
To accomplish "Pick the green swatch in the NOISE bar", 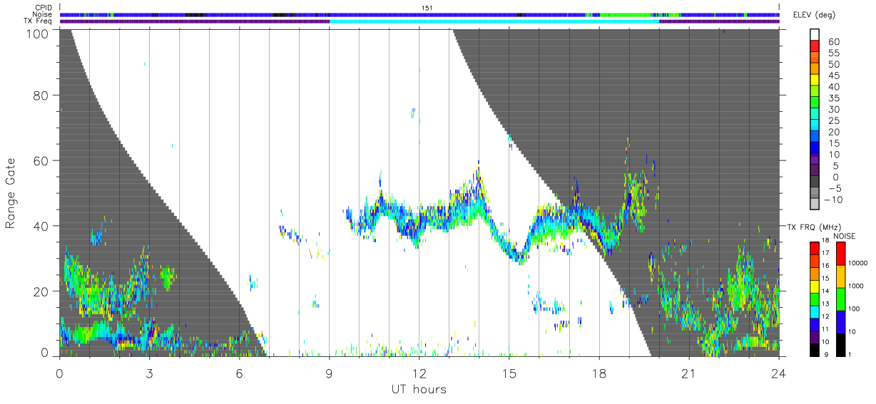I will click(x=841, y=298).
